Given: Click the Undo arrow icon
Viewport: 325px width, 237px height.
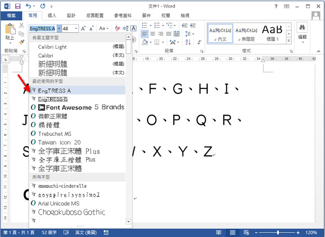Looking at the screenshot, I should pyautogui.click(x=28, y=6).
